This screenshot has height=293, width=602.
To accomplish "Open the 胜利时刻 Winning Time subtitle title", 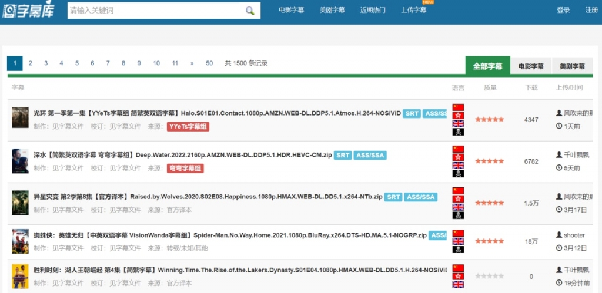I will point(240,270).
